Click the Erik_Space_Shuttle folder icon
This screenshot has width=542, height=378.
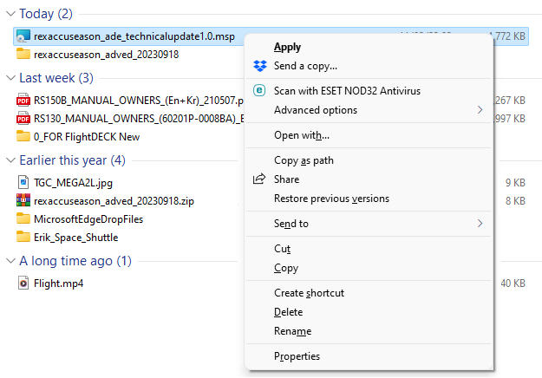(x=23, y=237)
